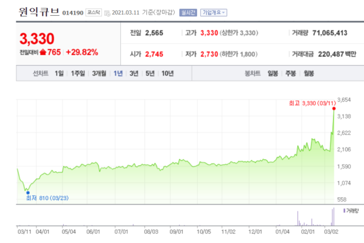Screen dimensions: 364x243
Task: Click the 최고 3,330 (03/11) label
Action: point(312,103)
